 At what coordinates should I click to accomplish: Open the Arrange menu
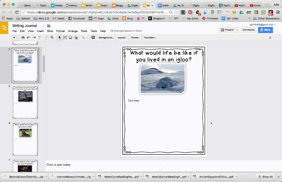[x=73, y=31]
